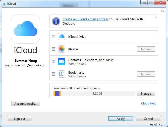
Task: Open the iCloud Help link
Action: [148, 103]
